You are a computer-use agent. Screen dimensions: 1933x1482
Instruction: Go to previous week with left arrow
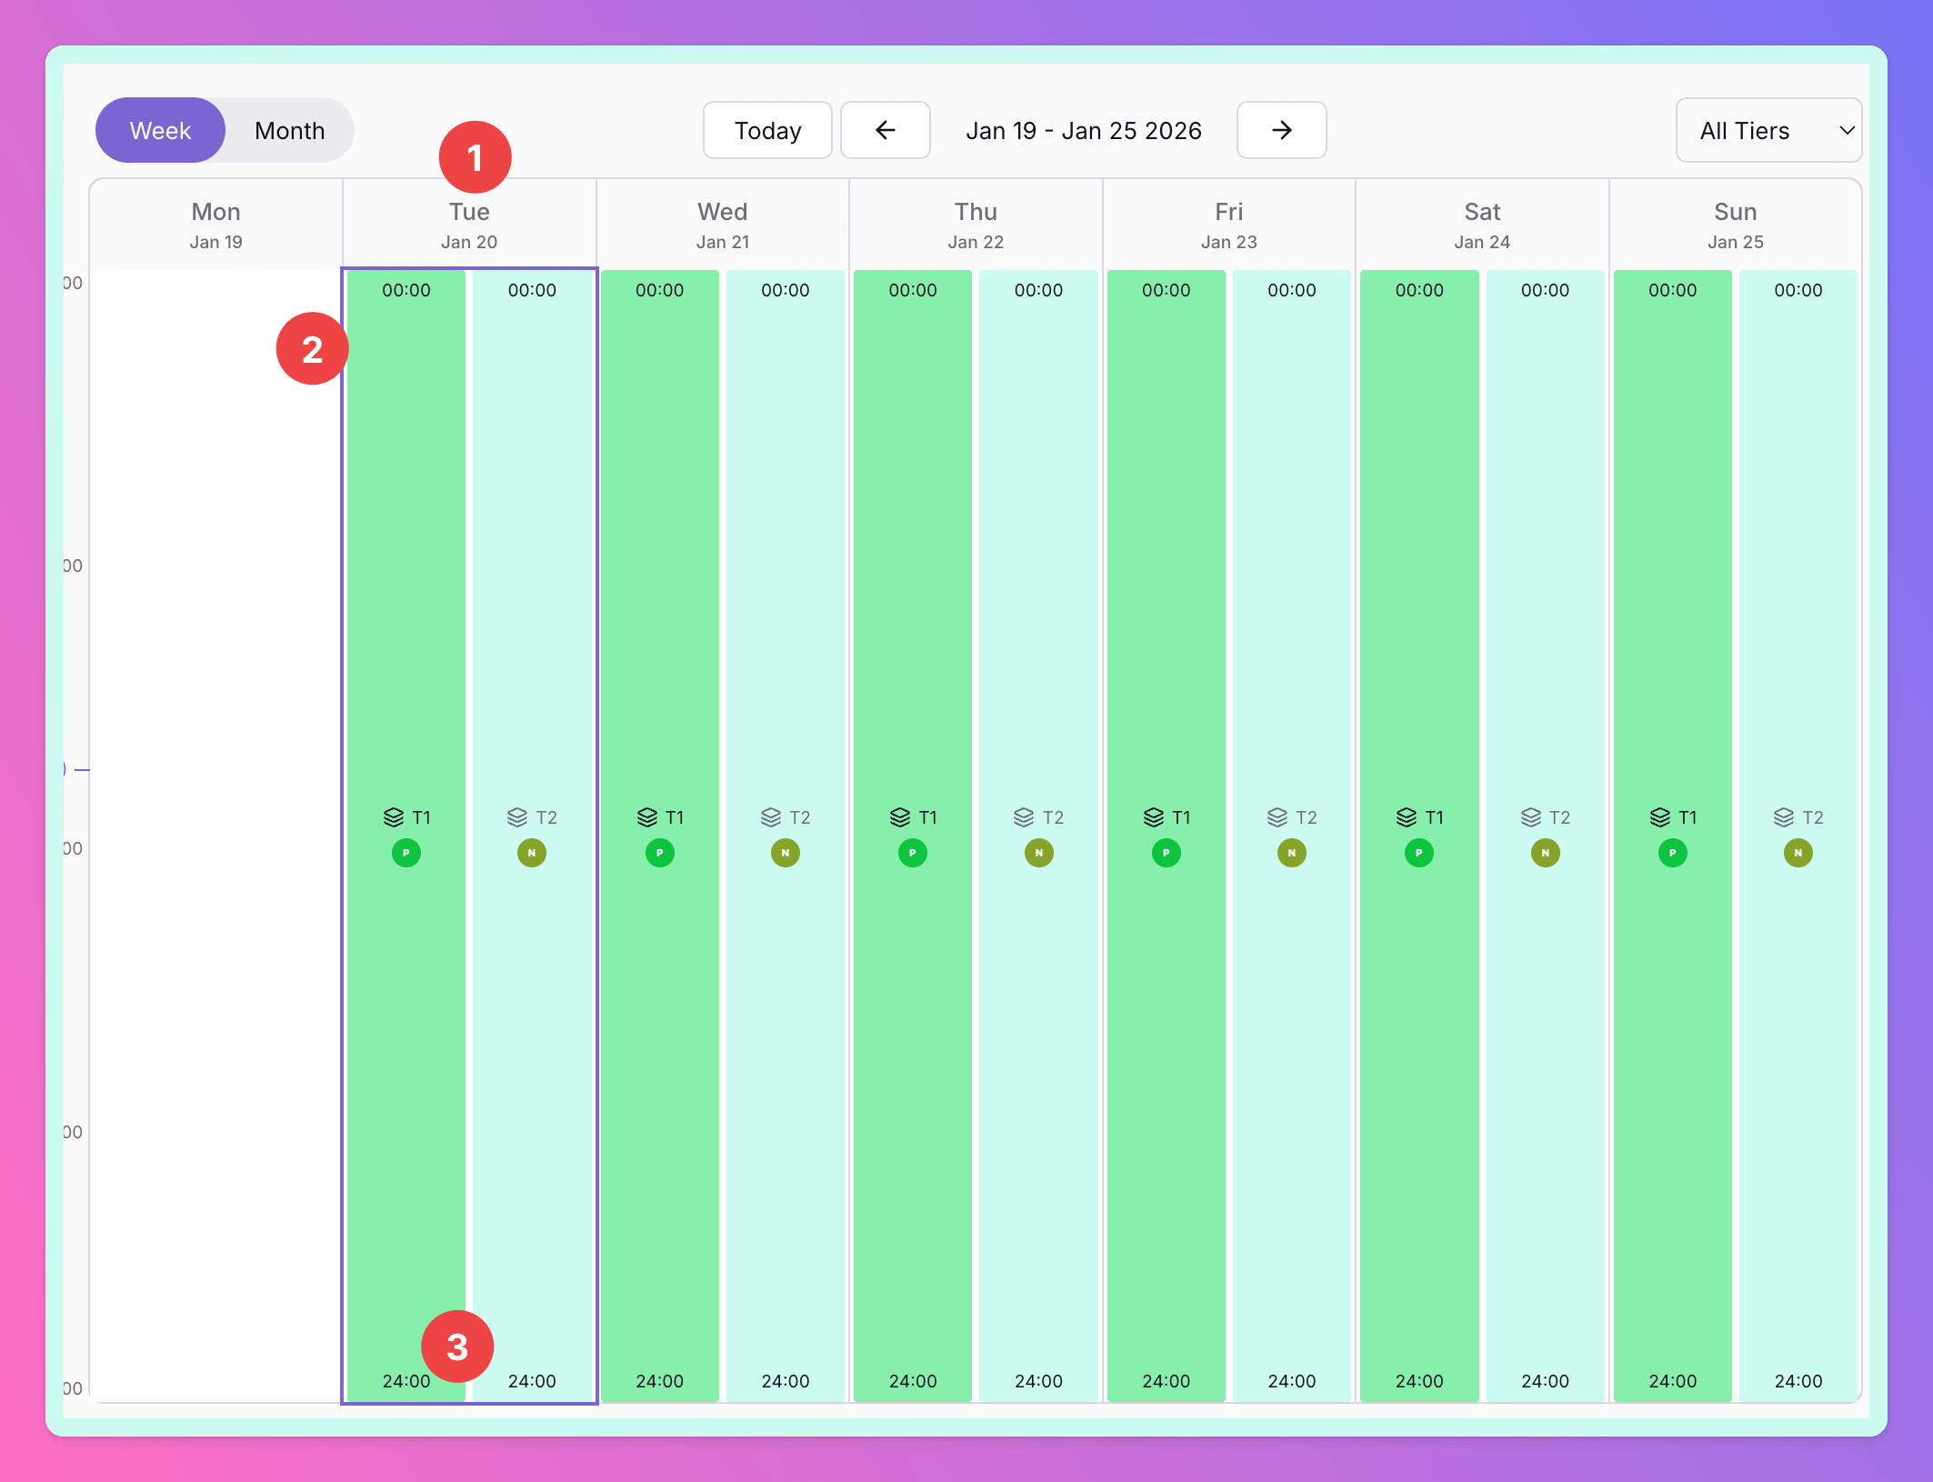885,130
